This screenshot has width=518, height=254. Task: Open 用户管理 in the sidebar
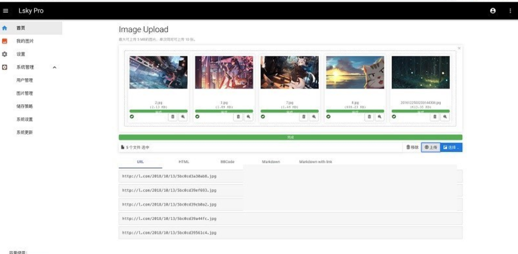coord(25,80)
